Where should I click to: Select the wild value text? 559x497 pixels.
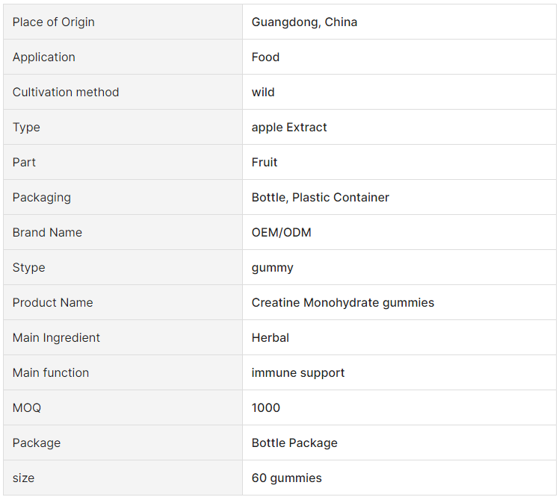[263, 93]
